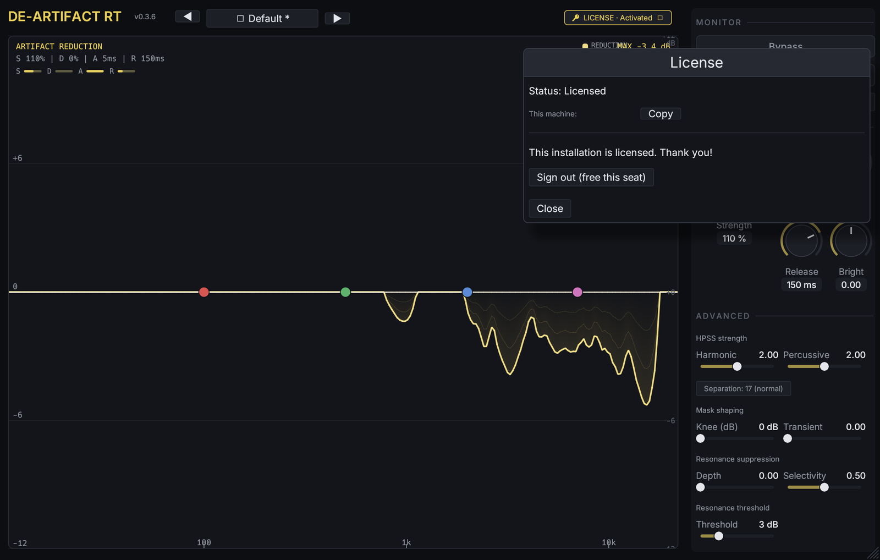Copy the machine ID in License dialog
This screenshot has width=880, height=560.
pyautogui.click(x=661, y=114)
